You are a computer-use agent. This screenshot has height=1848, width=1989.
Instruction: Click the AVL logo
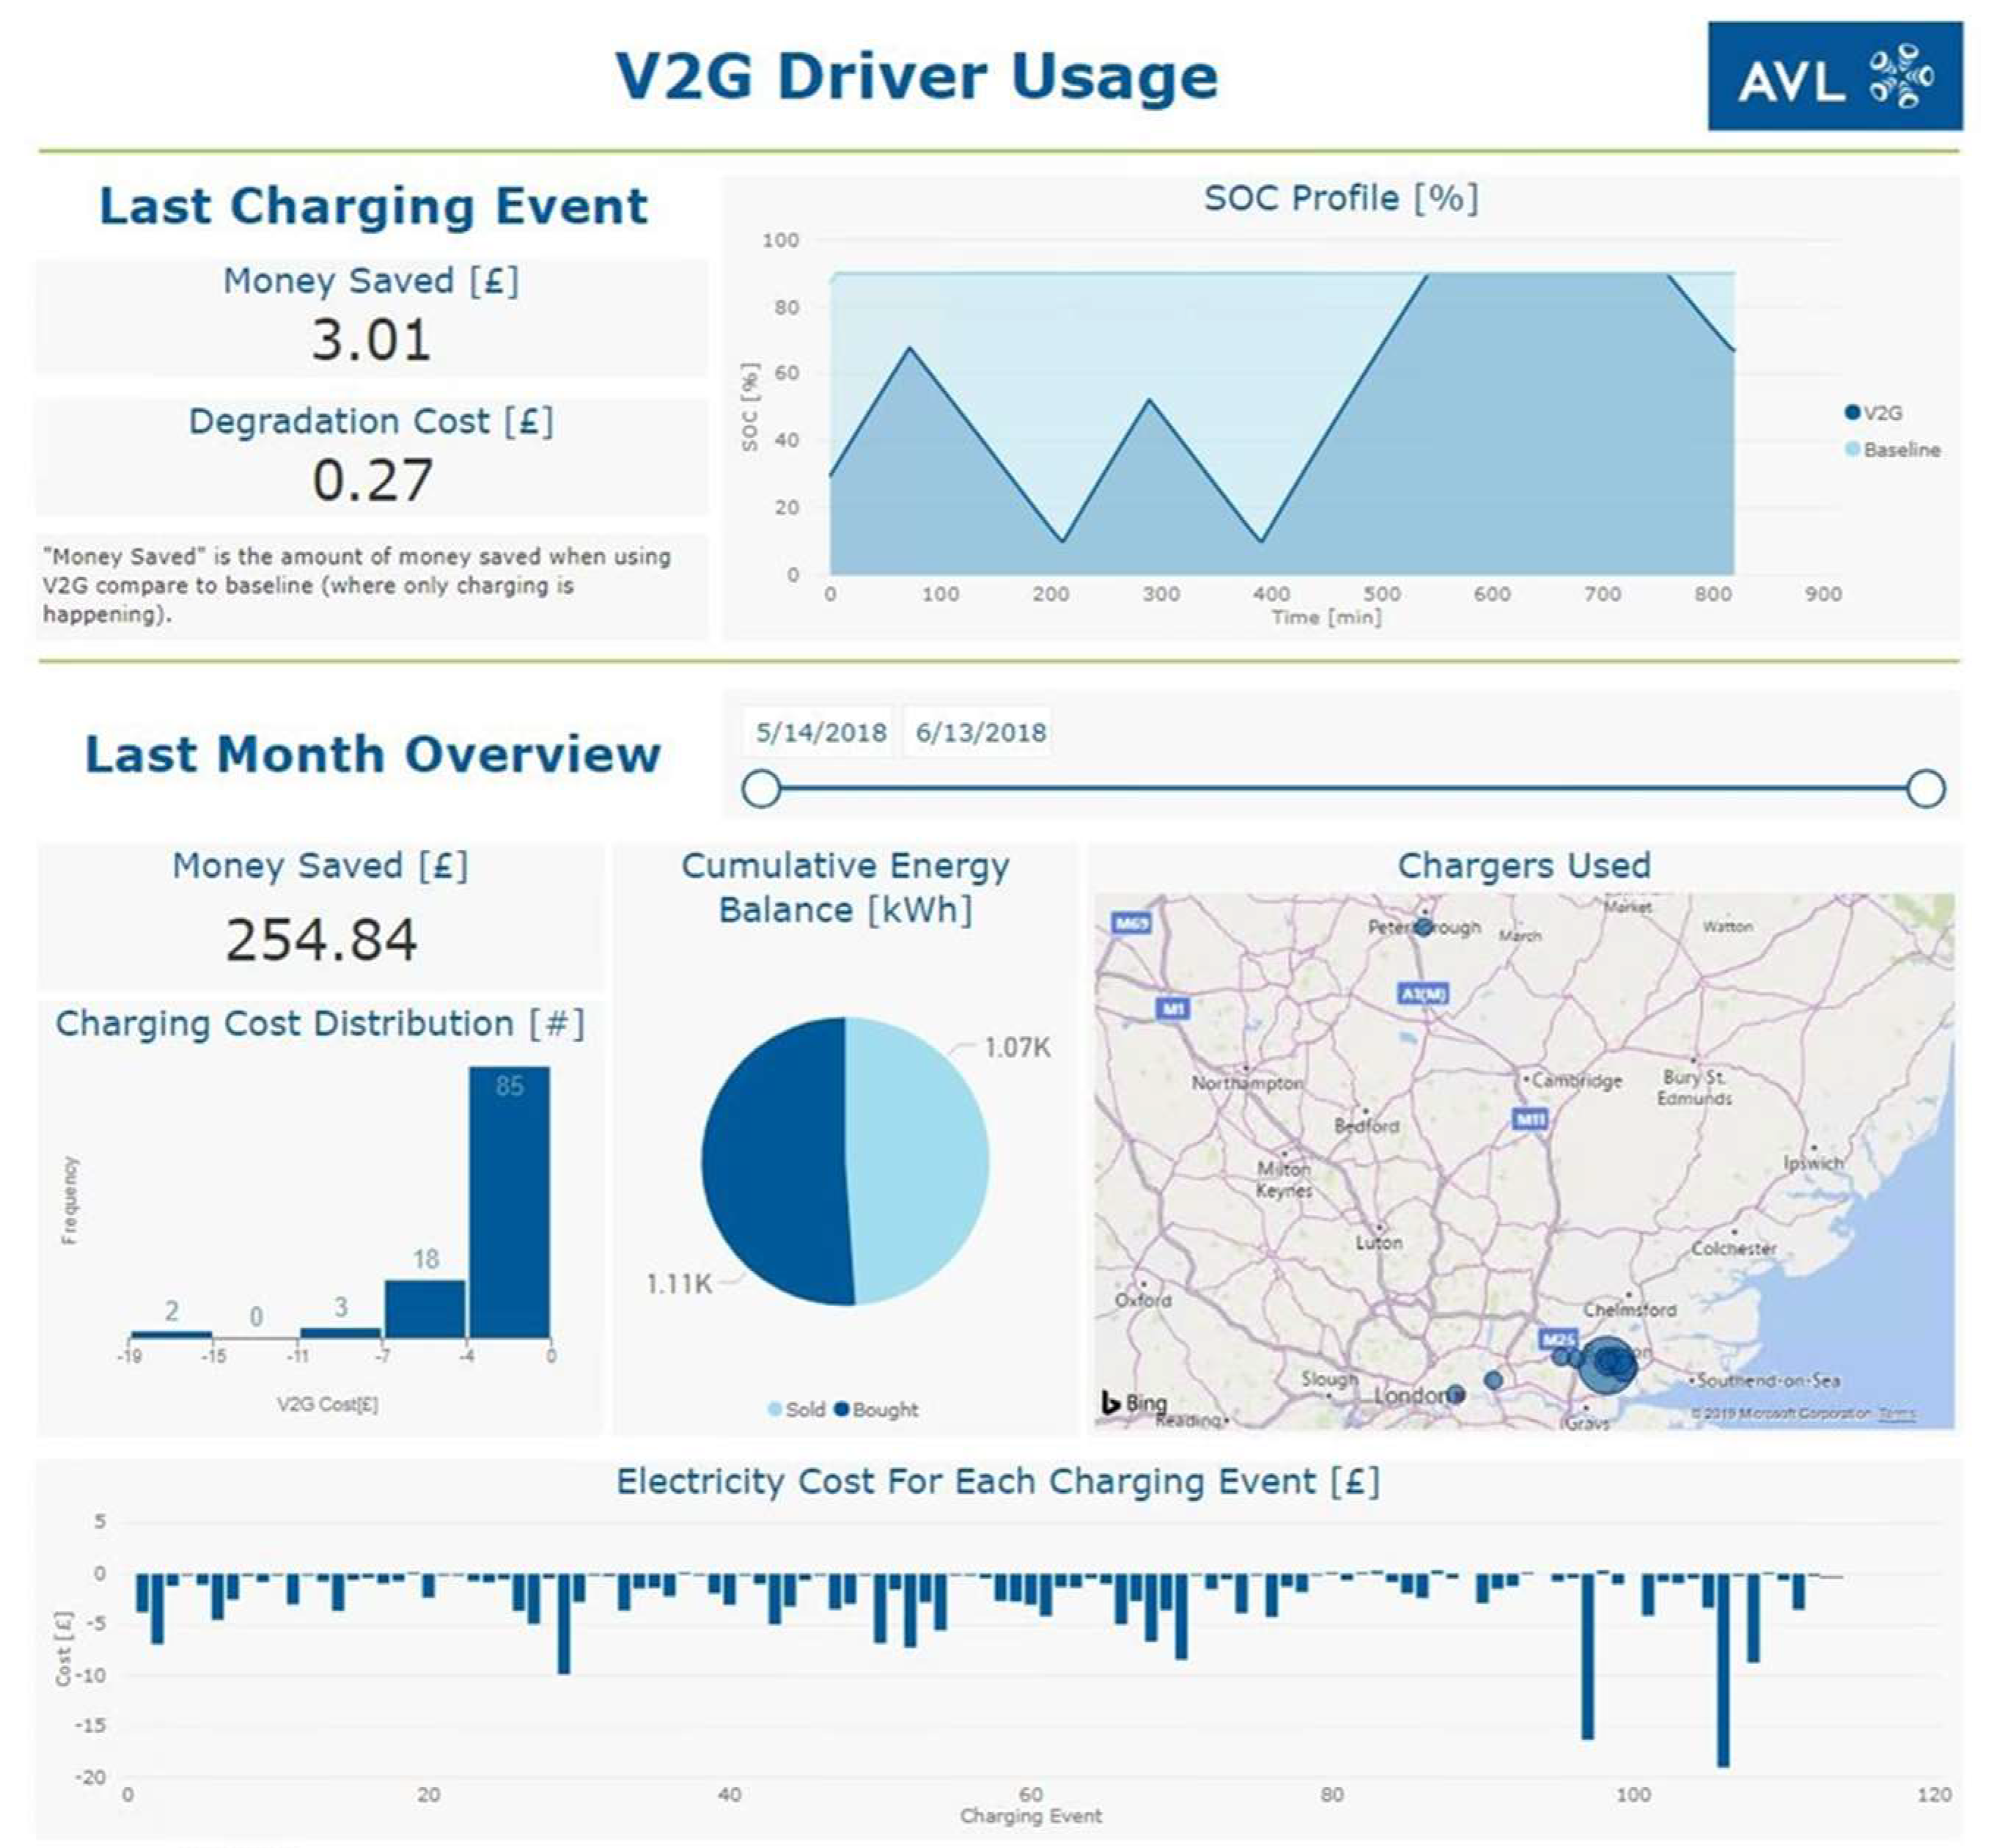(1834, 76)
